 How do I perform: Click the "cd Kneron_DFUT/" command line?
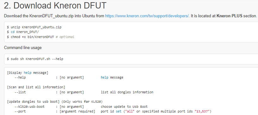[x=23, y=32]
